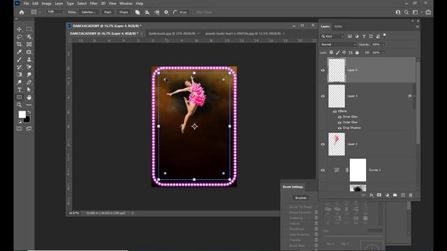Select the Clone Stamp tool
This screenshot has height=251, width=447.
tap(29, 60)
